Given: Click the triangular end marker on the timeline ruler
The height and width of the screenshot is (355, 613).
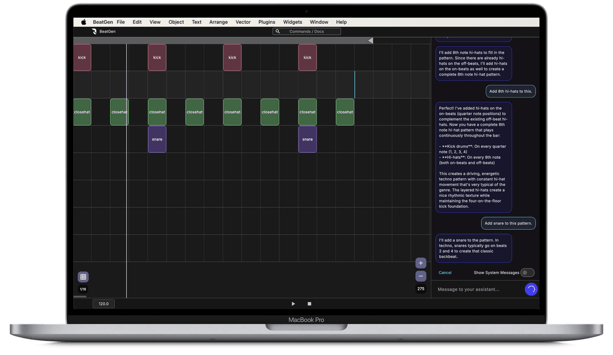Looking at the screenshot, I should tap(371, 41).
